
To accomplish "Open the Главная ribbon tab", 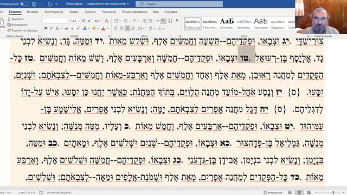I will coord(15,12).
